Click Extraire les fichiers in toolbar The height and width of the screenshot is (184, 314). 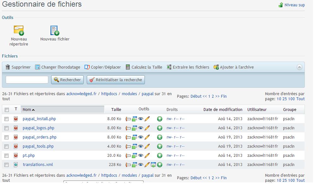click(188, 67)
